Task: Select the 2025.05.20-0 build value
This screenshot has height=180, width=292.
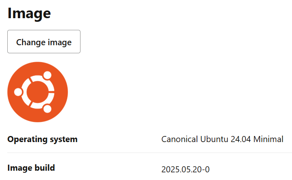Action: click(185, 169)
